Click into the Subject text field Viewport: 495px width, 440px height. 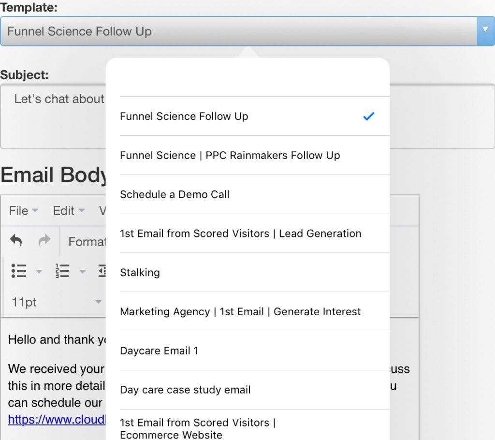(58, 116)
